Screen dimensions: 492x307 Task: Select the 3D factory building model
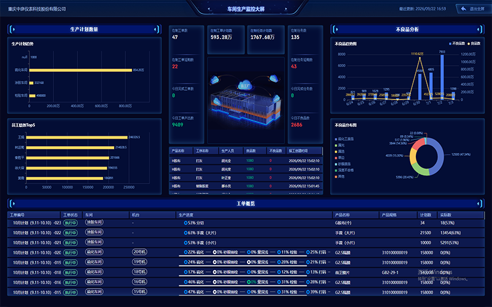point(246,105)
